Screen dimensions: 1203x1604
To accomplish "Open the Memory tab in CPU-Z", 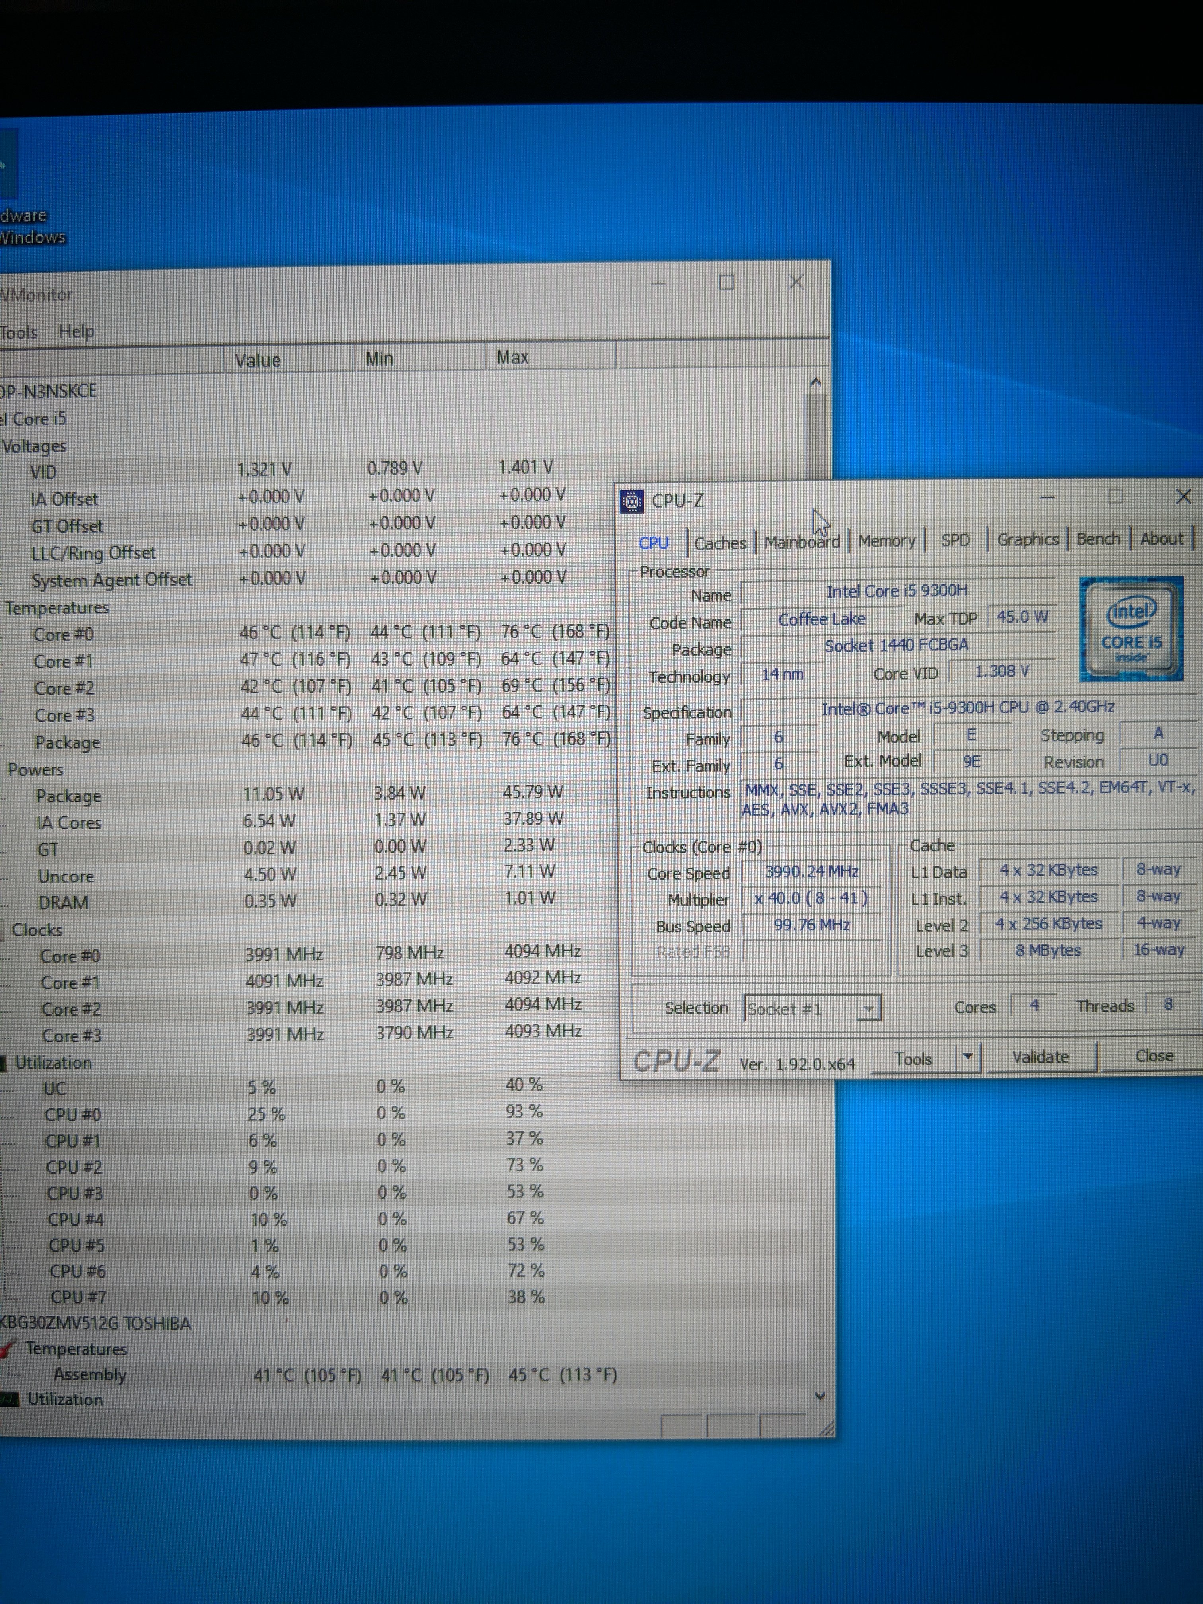I will click(x=886, y=541).
